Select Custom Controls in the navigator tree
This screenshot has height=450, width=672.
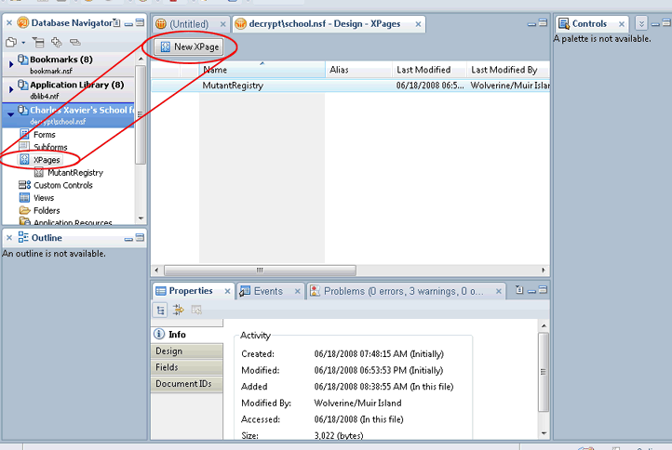point(63,185)
